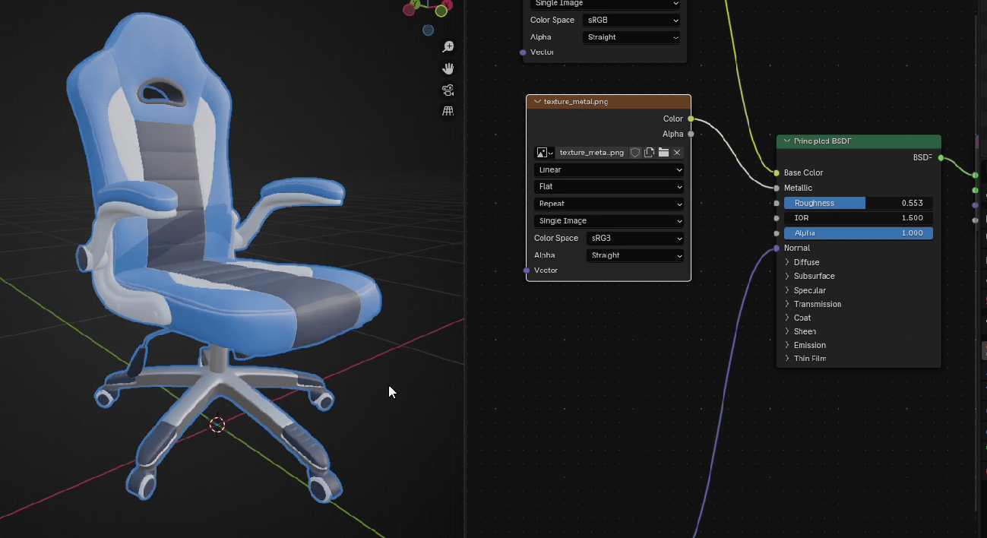Open image file with the folder icon

(663, 153)
